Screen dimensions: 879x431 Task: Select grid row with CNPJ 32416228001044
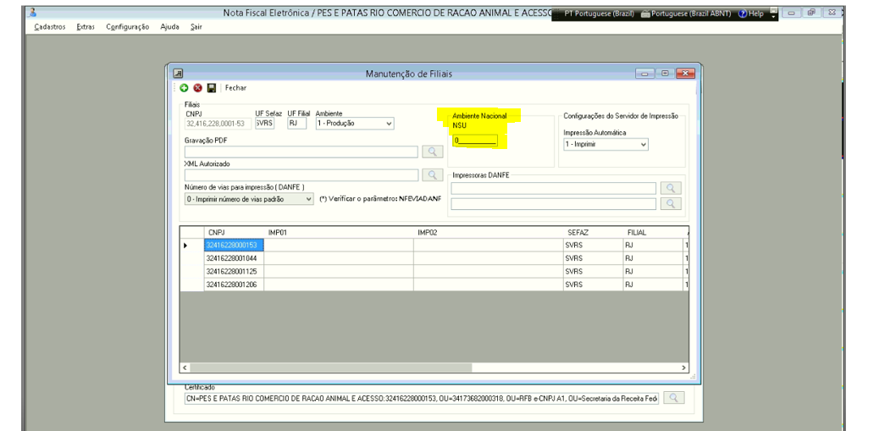tap(434, 258)
